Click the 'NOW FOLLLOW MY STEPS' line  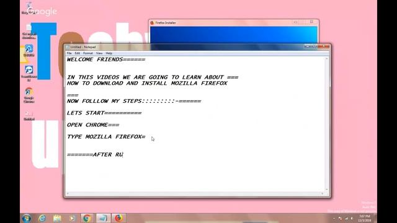point(134,101)
